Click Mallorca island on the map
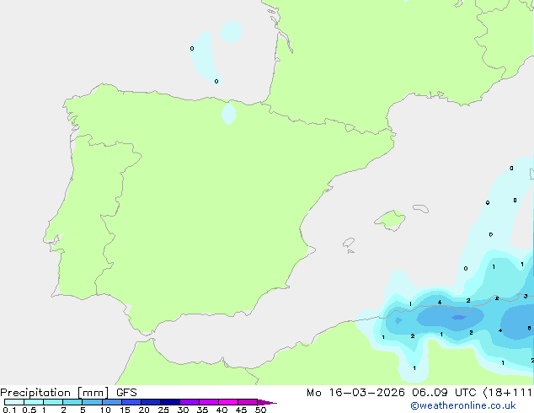Image resolution: width=534 pixels, height=413 pixels. tap(391, 220)
